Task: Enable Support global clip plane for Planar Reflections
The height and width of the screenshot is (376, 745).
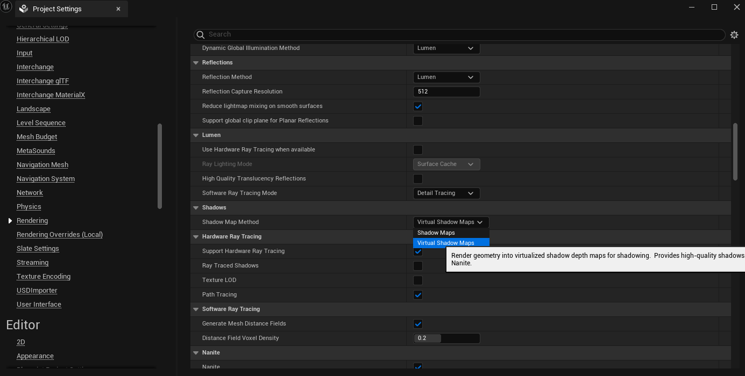Action: 418,121
